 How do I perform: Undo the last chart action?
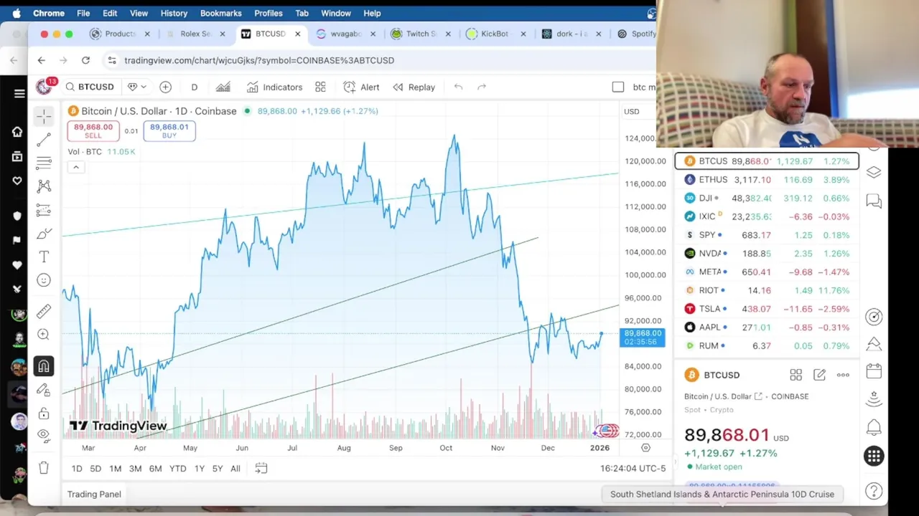458,87
